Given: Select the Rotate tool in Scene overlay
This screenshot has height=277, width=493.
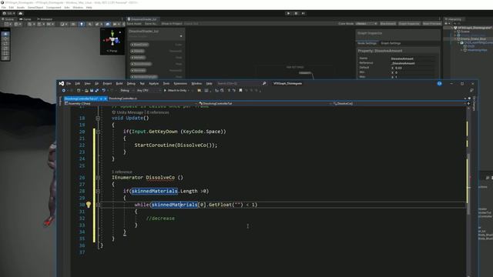Looking at the screenshot, I should [x=5, y=44].
